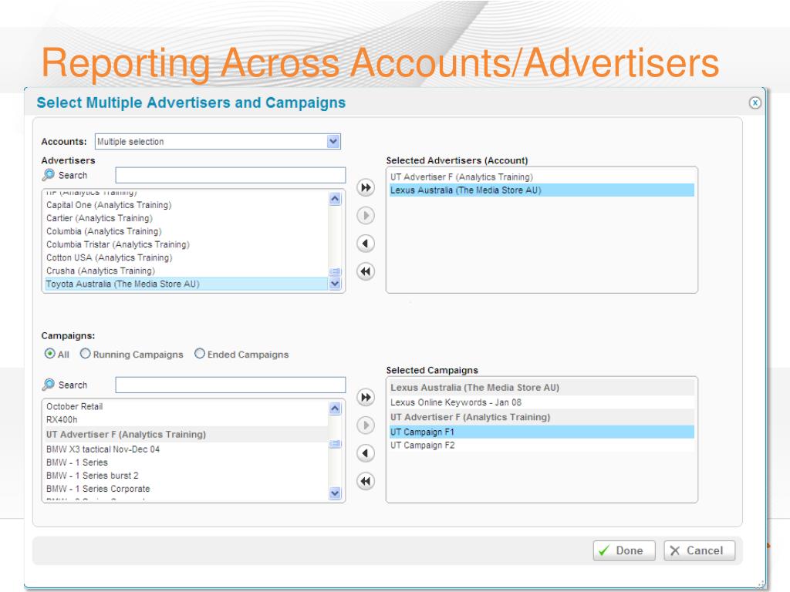Viewport: 790px width, 592px height.
Task: Select the All campaigns radio button
Action: pos(50,353)
